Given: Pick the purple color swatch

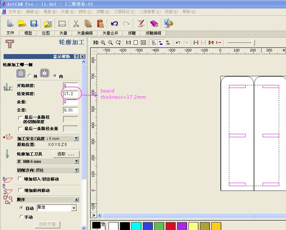Looking at the screenshot, I should pos(182,226).
